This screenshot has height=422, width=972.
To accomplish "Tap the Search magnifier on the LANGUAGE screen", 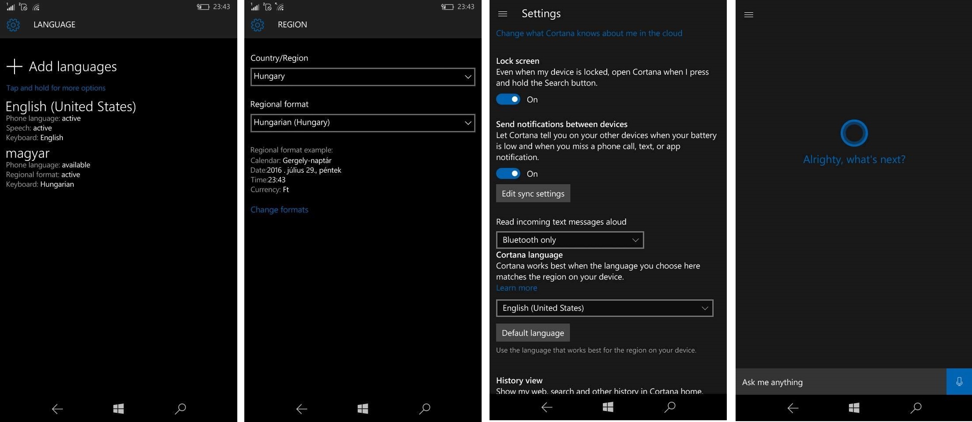I will pos(180,409).
